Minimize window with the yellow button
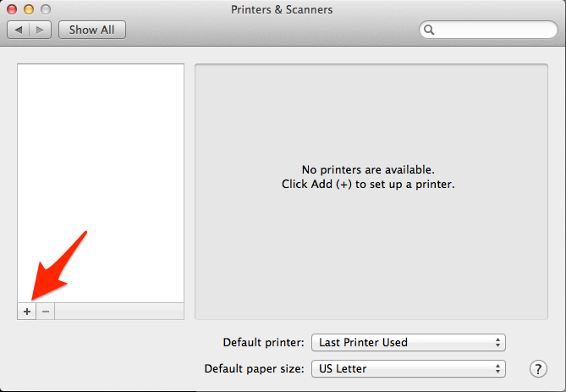Image resolution: width=566 pixels, height=392 pixels. (29, 9)
